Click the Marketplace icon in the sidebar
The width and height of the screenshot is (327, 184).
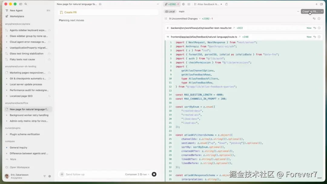(x=7, y=16)
